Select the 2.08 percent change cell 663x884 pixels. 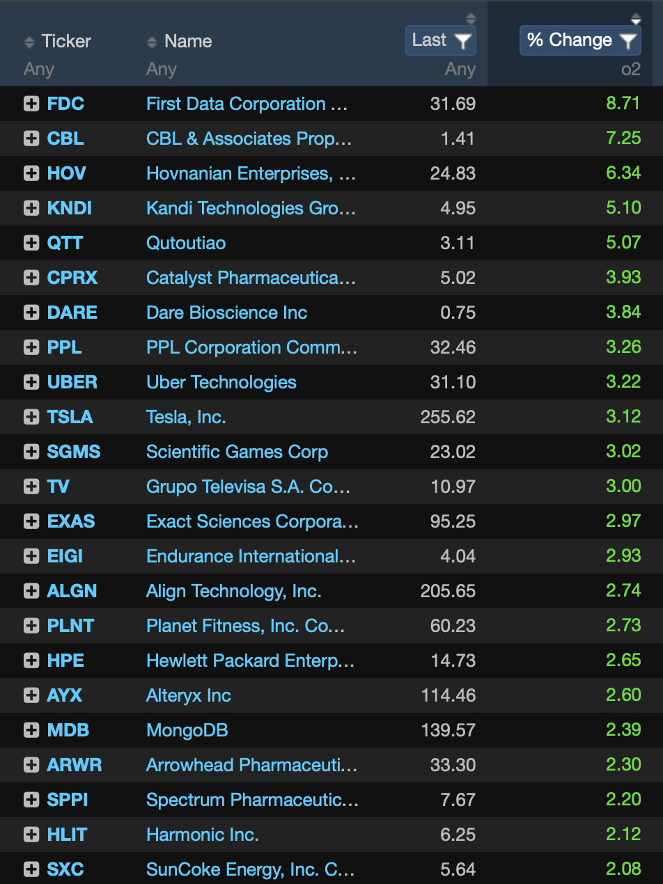coord(623,869)
